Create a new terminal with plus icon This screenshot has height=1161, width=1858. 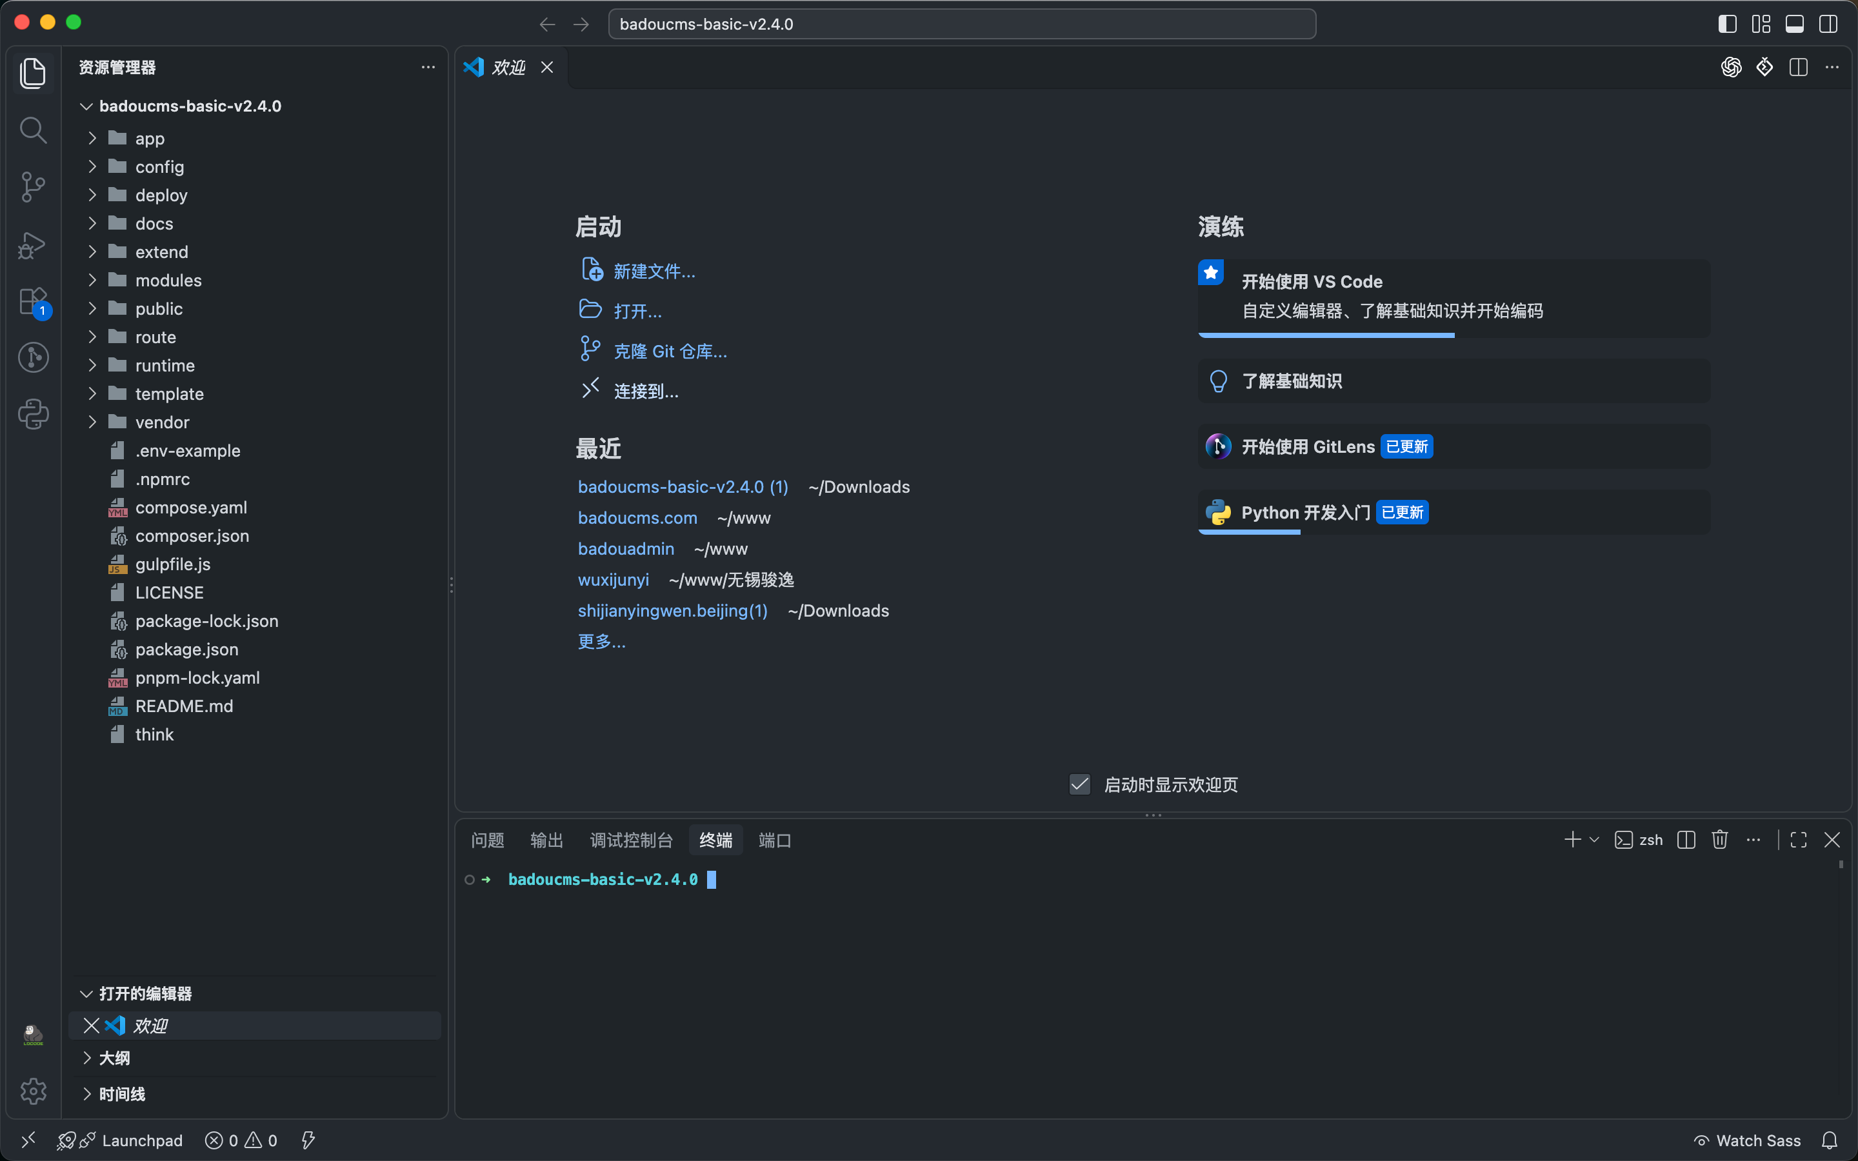1572,839
